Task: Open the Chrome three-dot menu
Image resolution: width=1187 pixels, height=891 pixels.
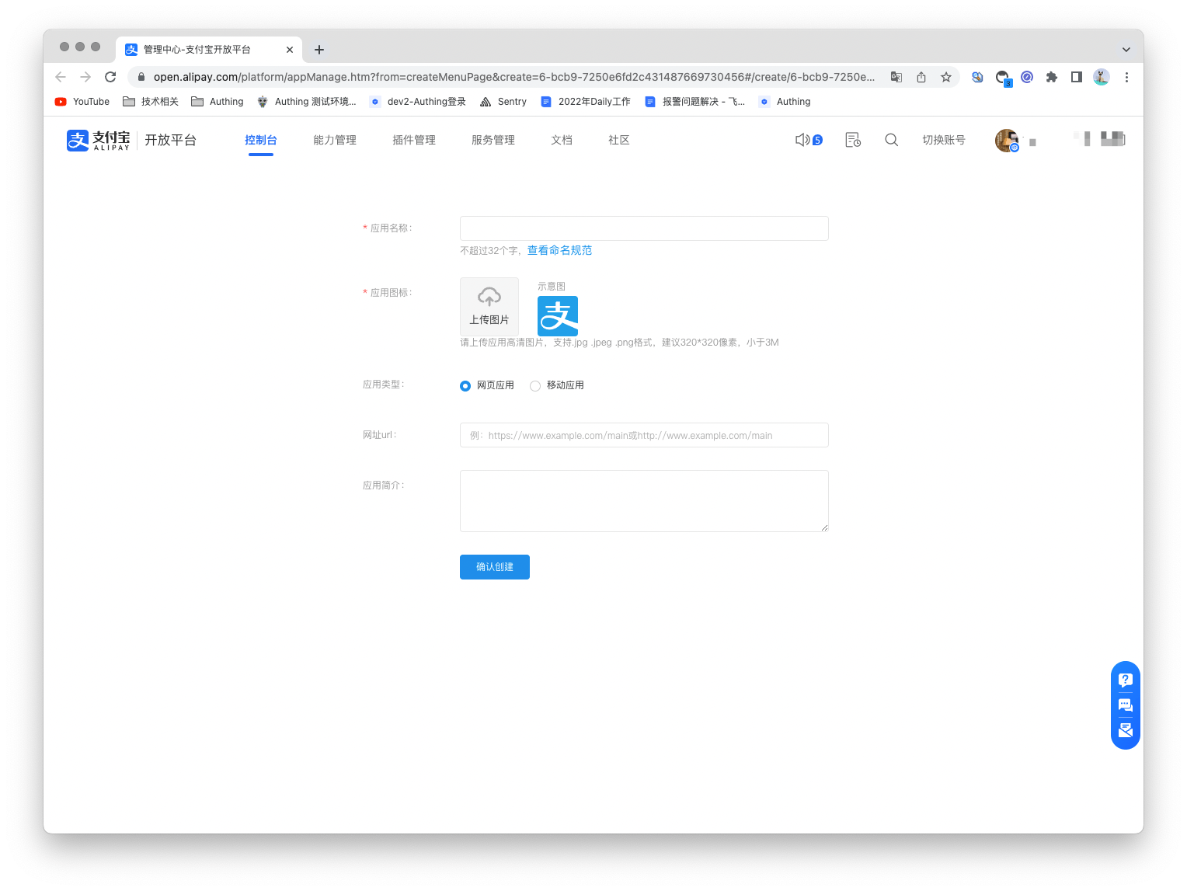Action: pos(1126,77)
